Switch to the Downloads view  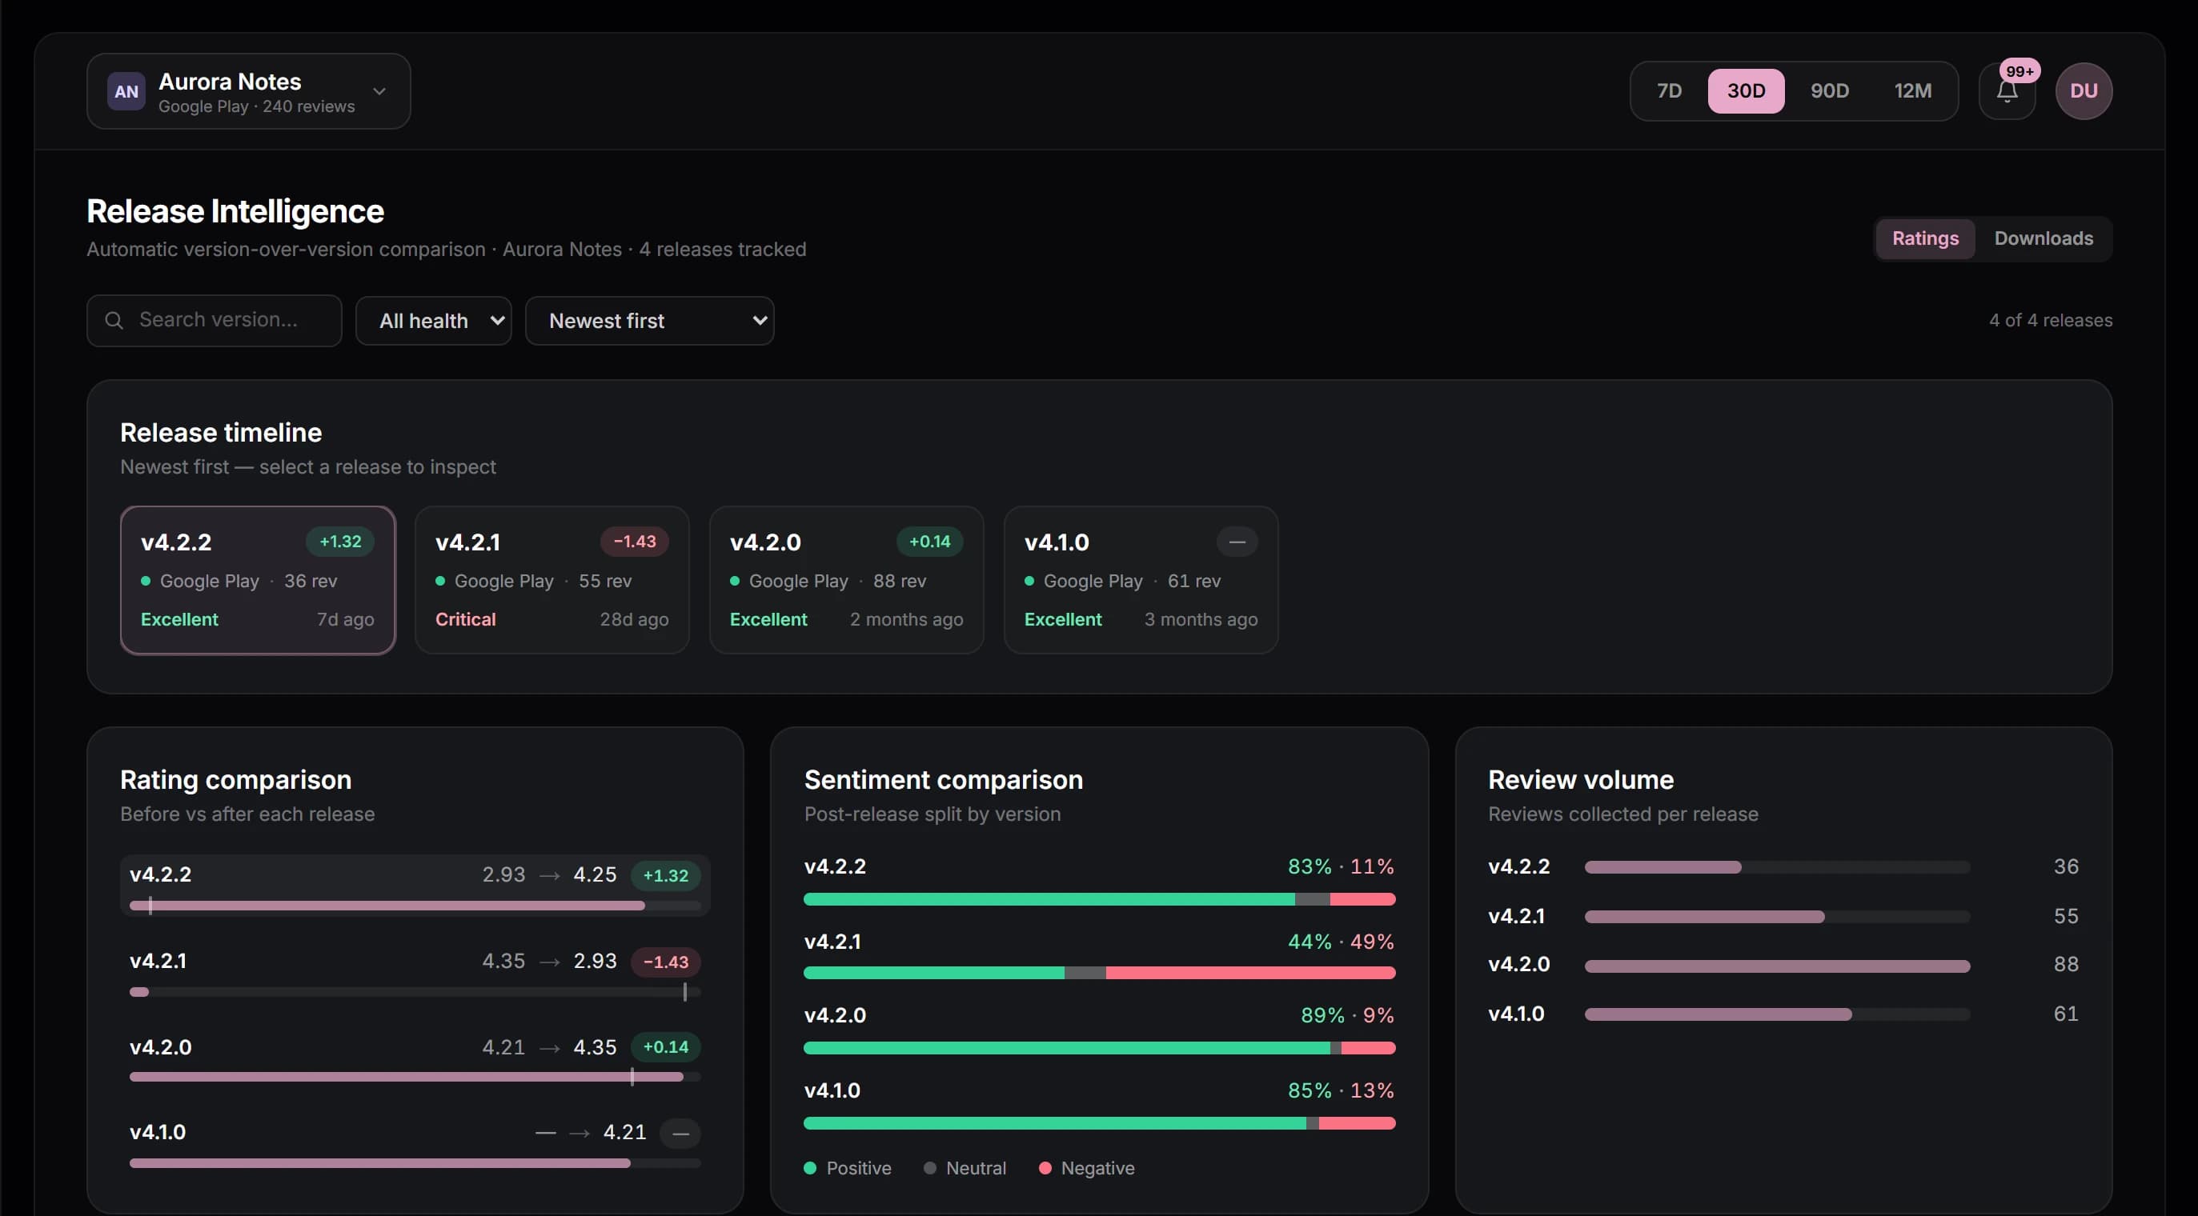2043,238
